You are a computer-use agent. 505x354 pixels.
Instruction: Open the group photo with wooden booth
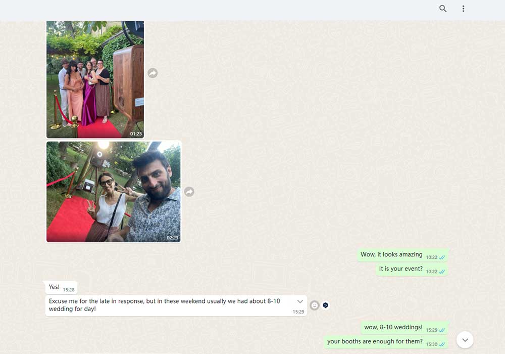(x=95, y=79)
